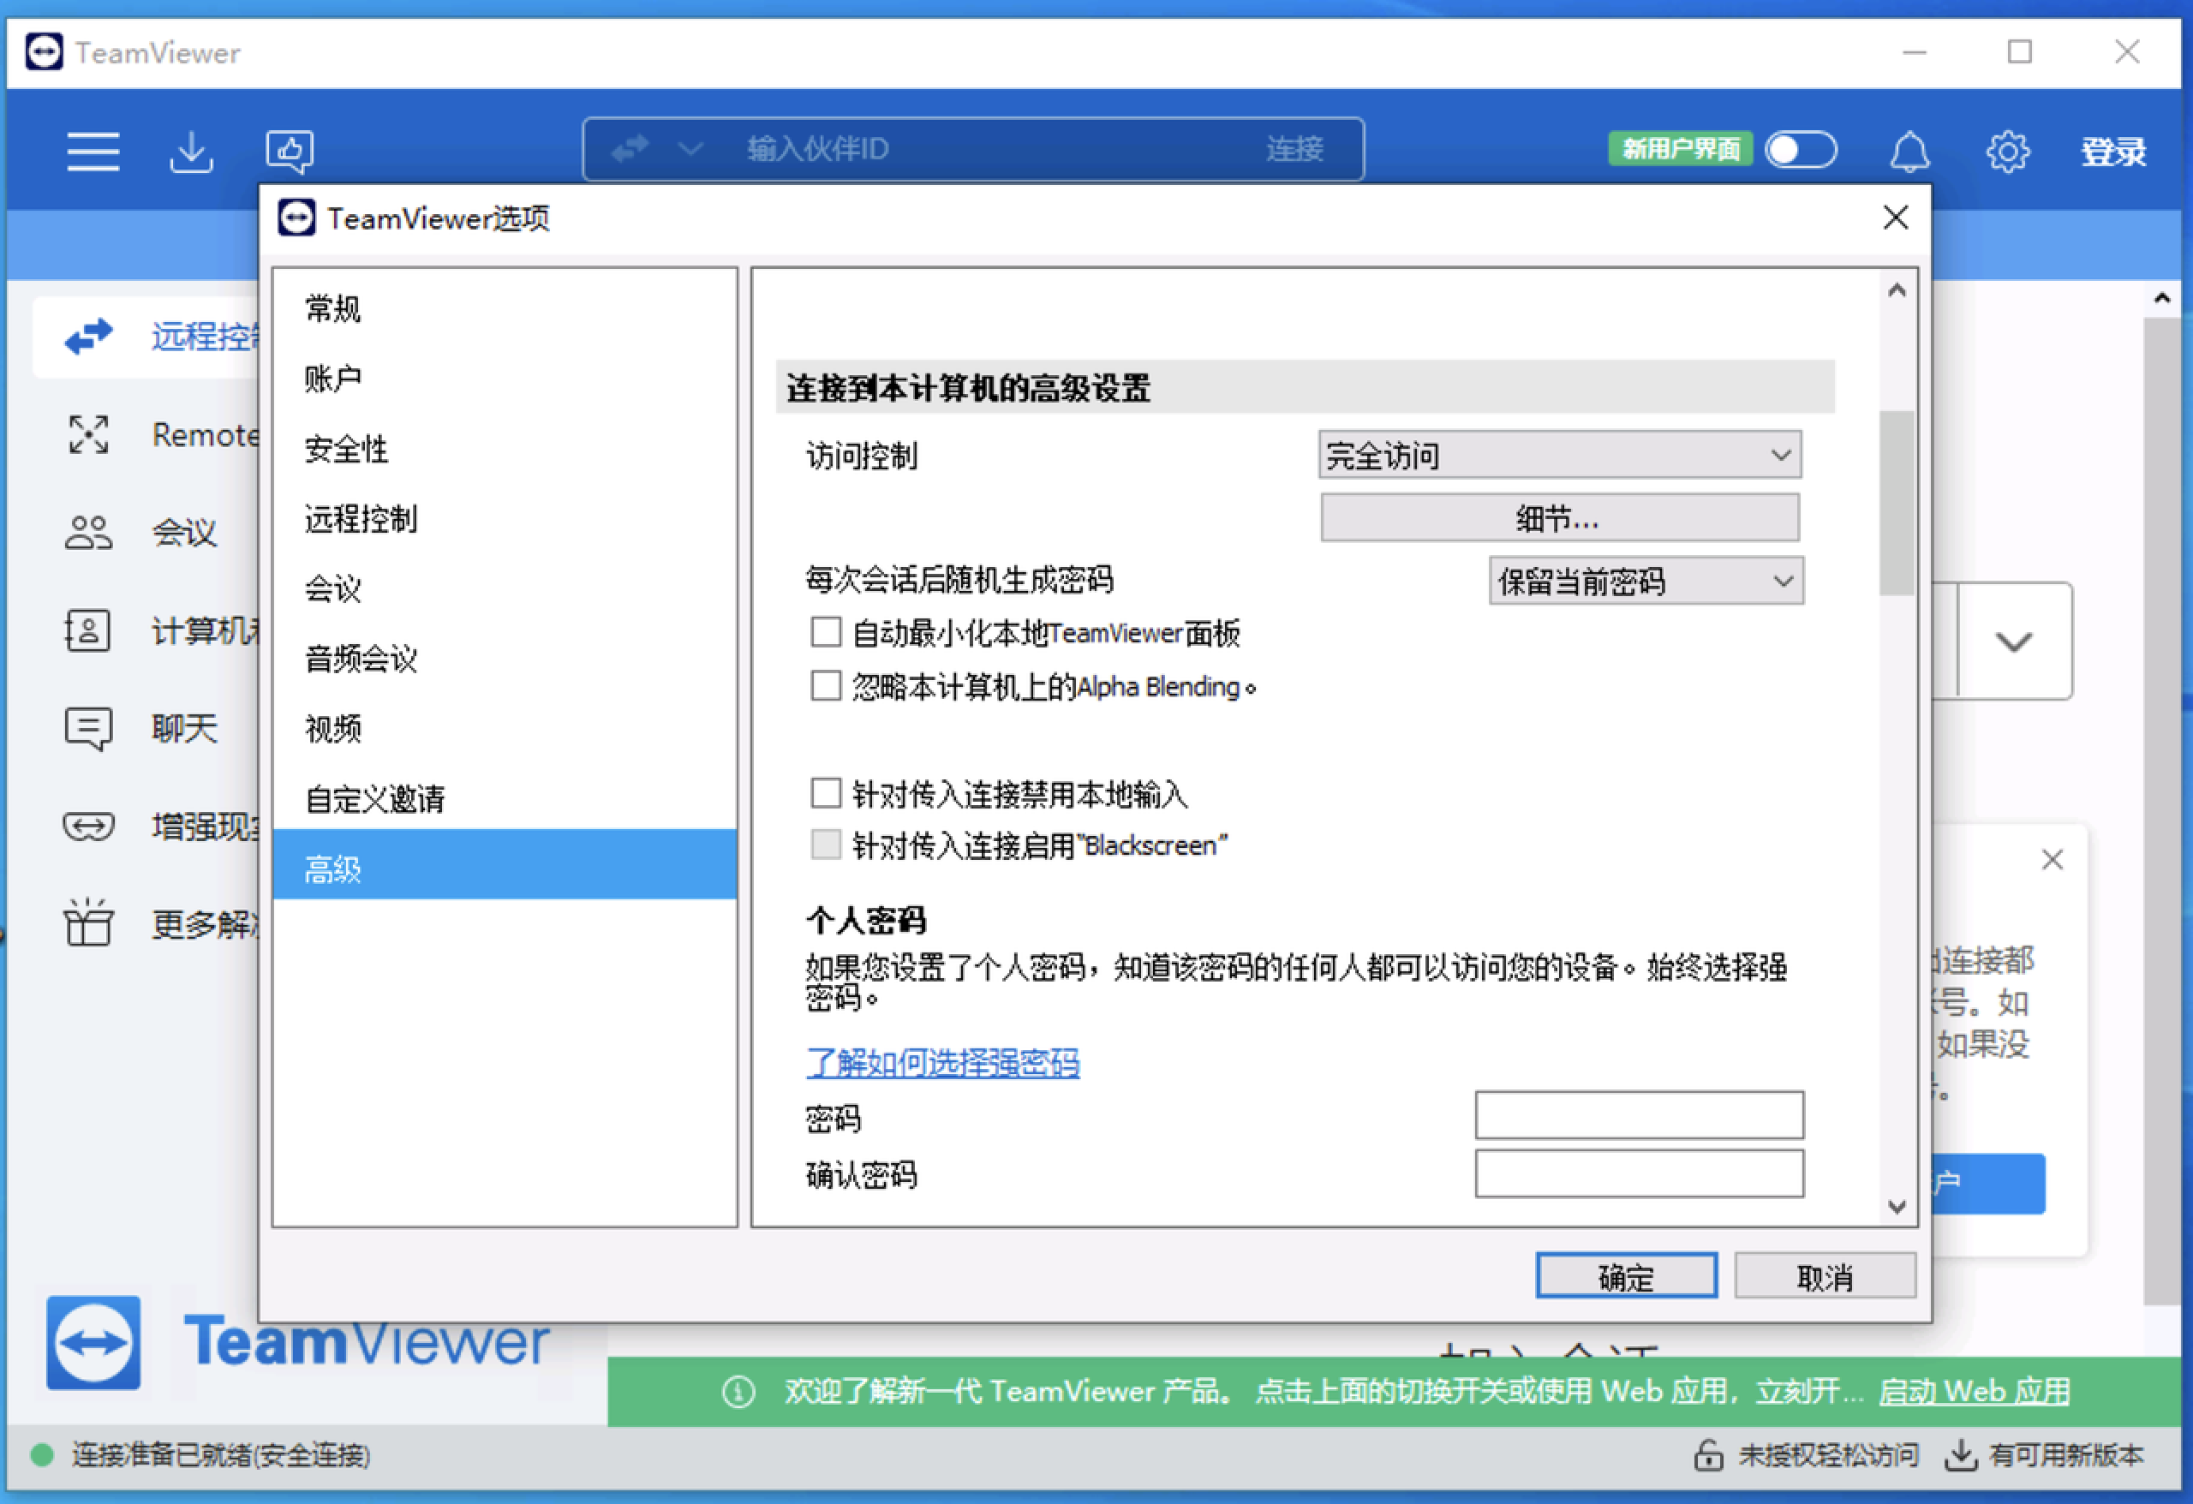The image size is (2193, 1504).
Task: Open the hamburger menu in TeamViewer toolbar
Action: click(93, 151)
